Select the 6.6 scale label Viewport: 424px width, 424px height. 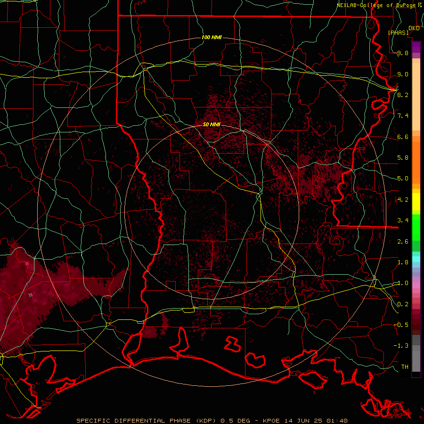click(x=403, y=137)
